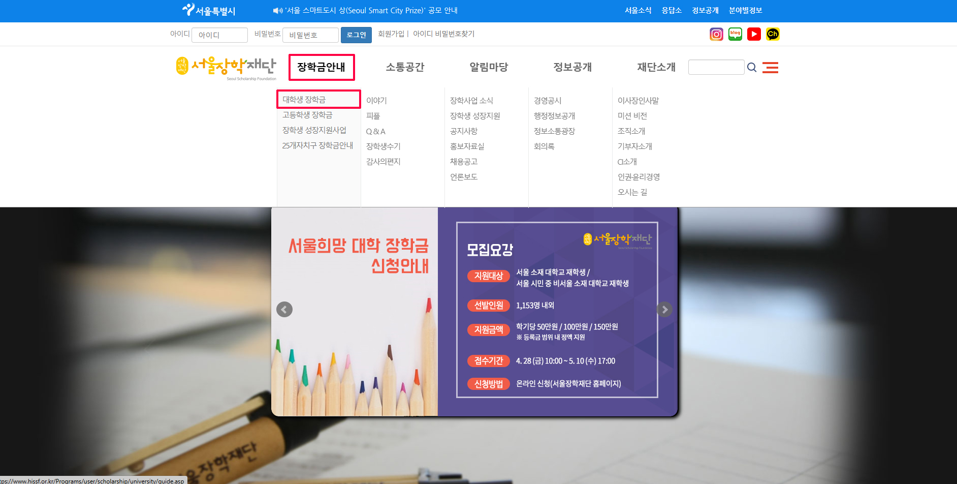Open 이야기 under 소통공간

(376, 101)
